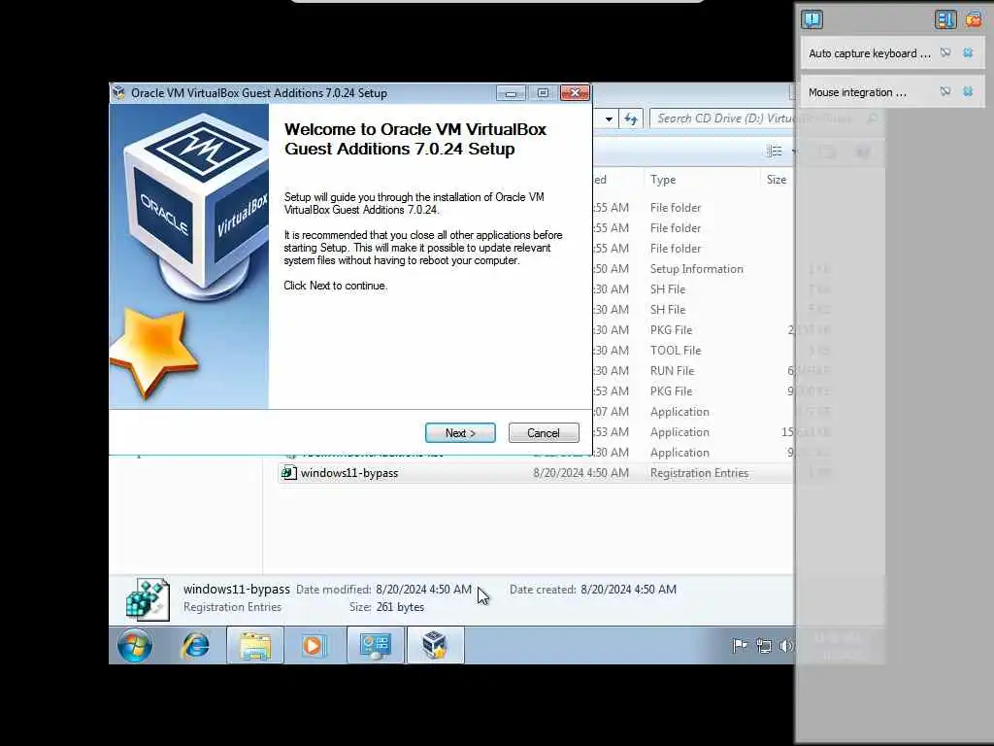The image size is (994, 746).
Task: Open the network tray icon
Action: (763, 646)
